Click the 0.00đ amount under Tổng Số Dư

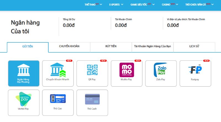[x=69, y=25]
